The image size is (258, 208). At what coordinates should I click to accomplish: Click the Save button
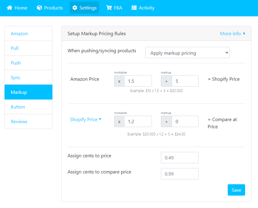click(236, 190)
